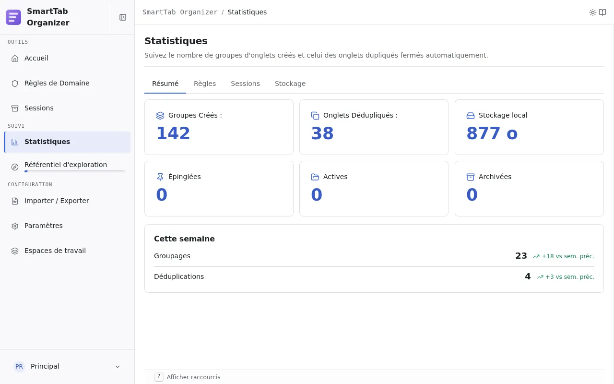
Task: Click the Cette semaine heading
Action: click(x=184, y=239)
